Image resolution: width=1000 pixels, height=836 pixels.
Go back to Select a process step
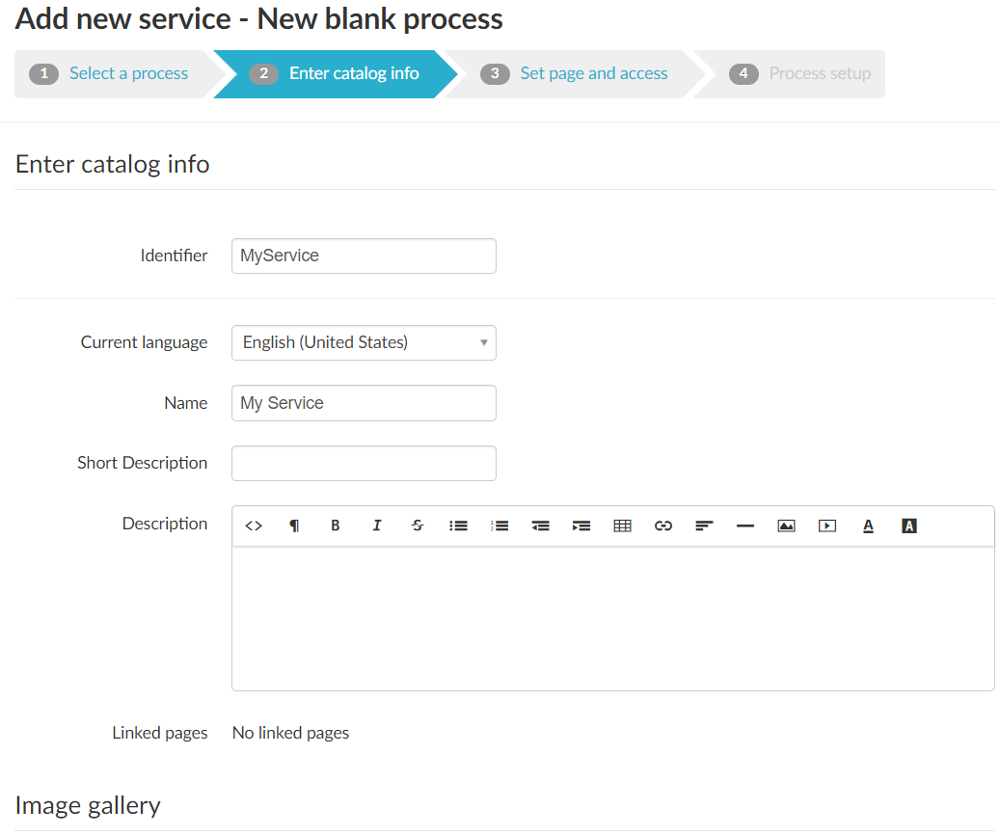[x=128, y=73]
